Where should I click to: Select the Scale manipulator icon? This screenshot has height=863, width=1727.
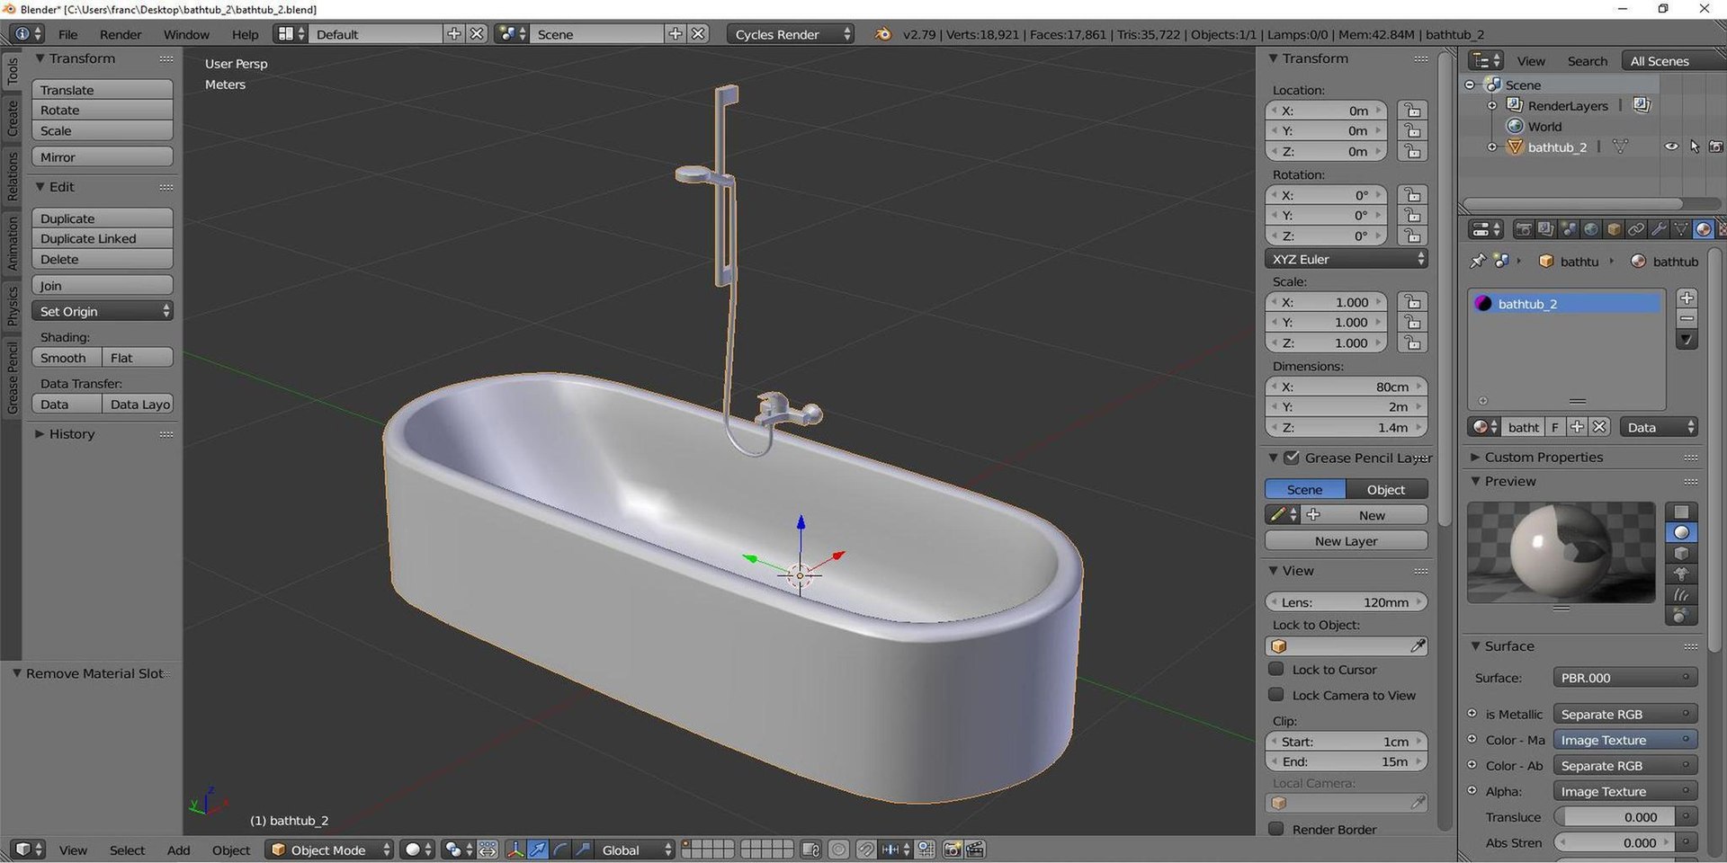583,850
